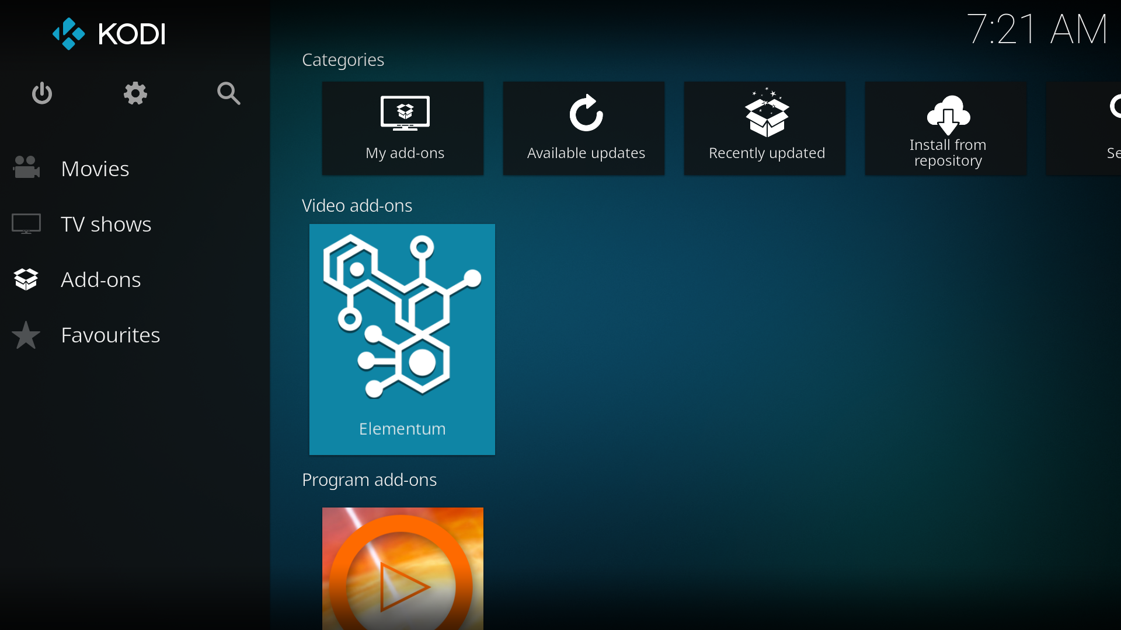Screen dimensions: 1121x630
Task: Open the search function
Action: coord(229,92)
